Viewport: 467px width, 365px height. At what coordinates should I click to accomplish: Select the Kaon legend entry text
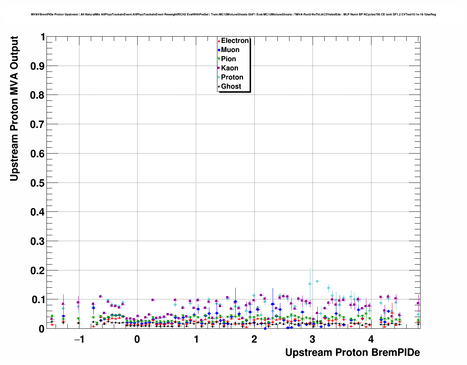click(229, 68)
